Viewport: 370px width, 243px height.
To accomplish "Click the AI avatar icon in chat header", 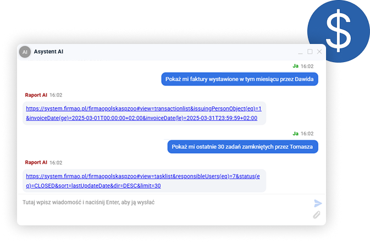I will pos(25,52).
